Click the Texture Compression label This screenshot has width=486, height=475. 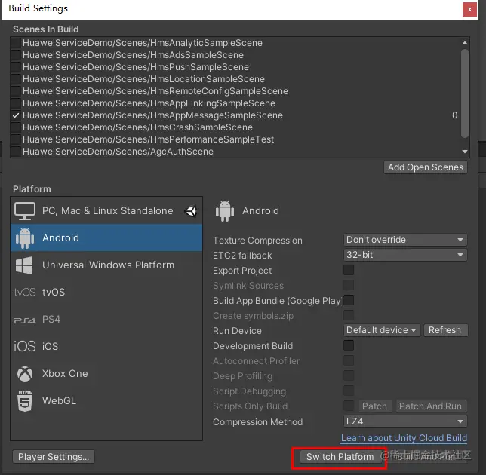point(257,241)
